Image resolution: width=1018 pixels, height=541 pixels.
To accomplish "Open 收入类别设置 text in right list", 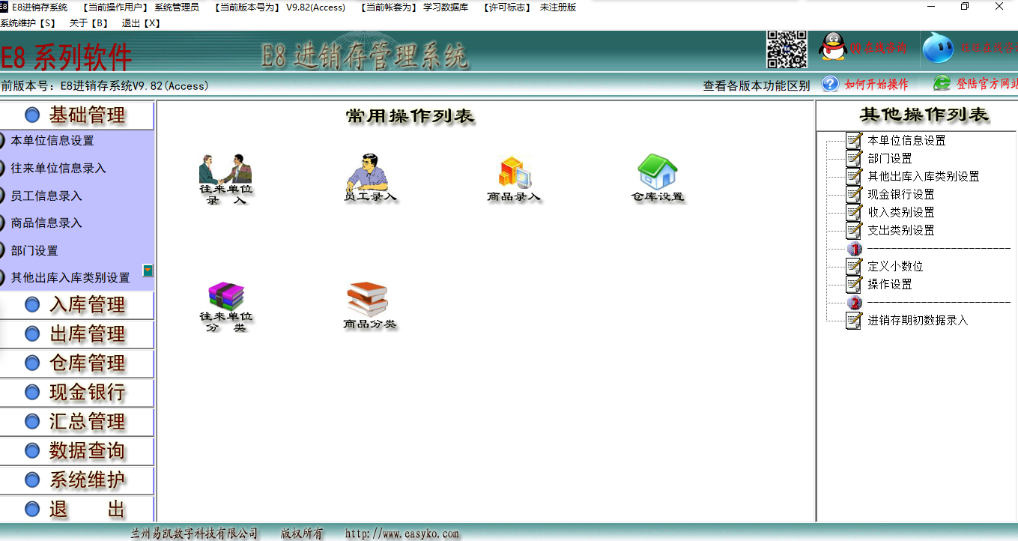I will tap(901, 212).
